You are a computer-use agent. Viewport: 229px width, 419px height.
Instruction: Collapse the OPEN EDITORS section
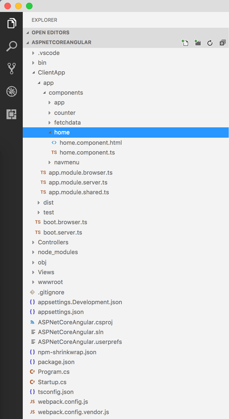pyautogui.click(x=126, y=32)
